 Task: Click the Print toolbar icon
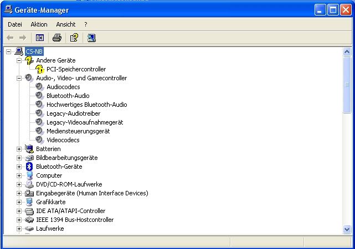[57, 38]
